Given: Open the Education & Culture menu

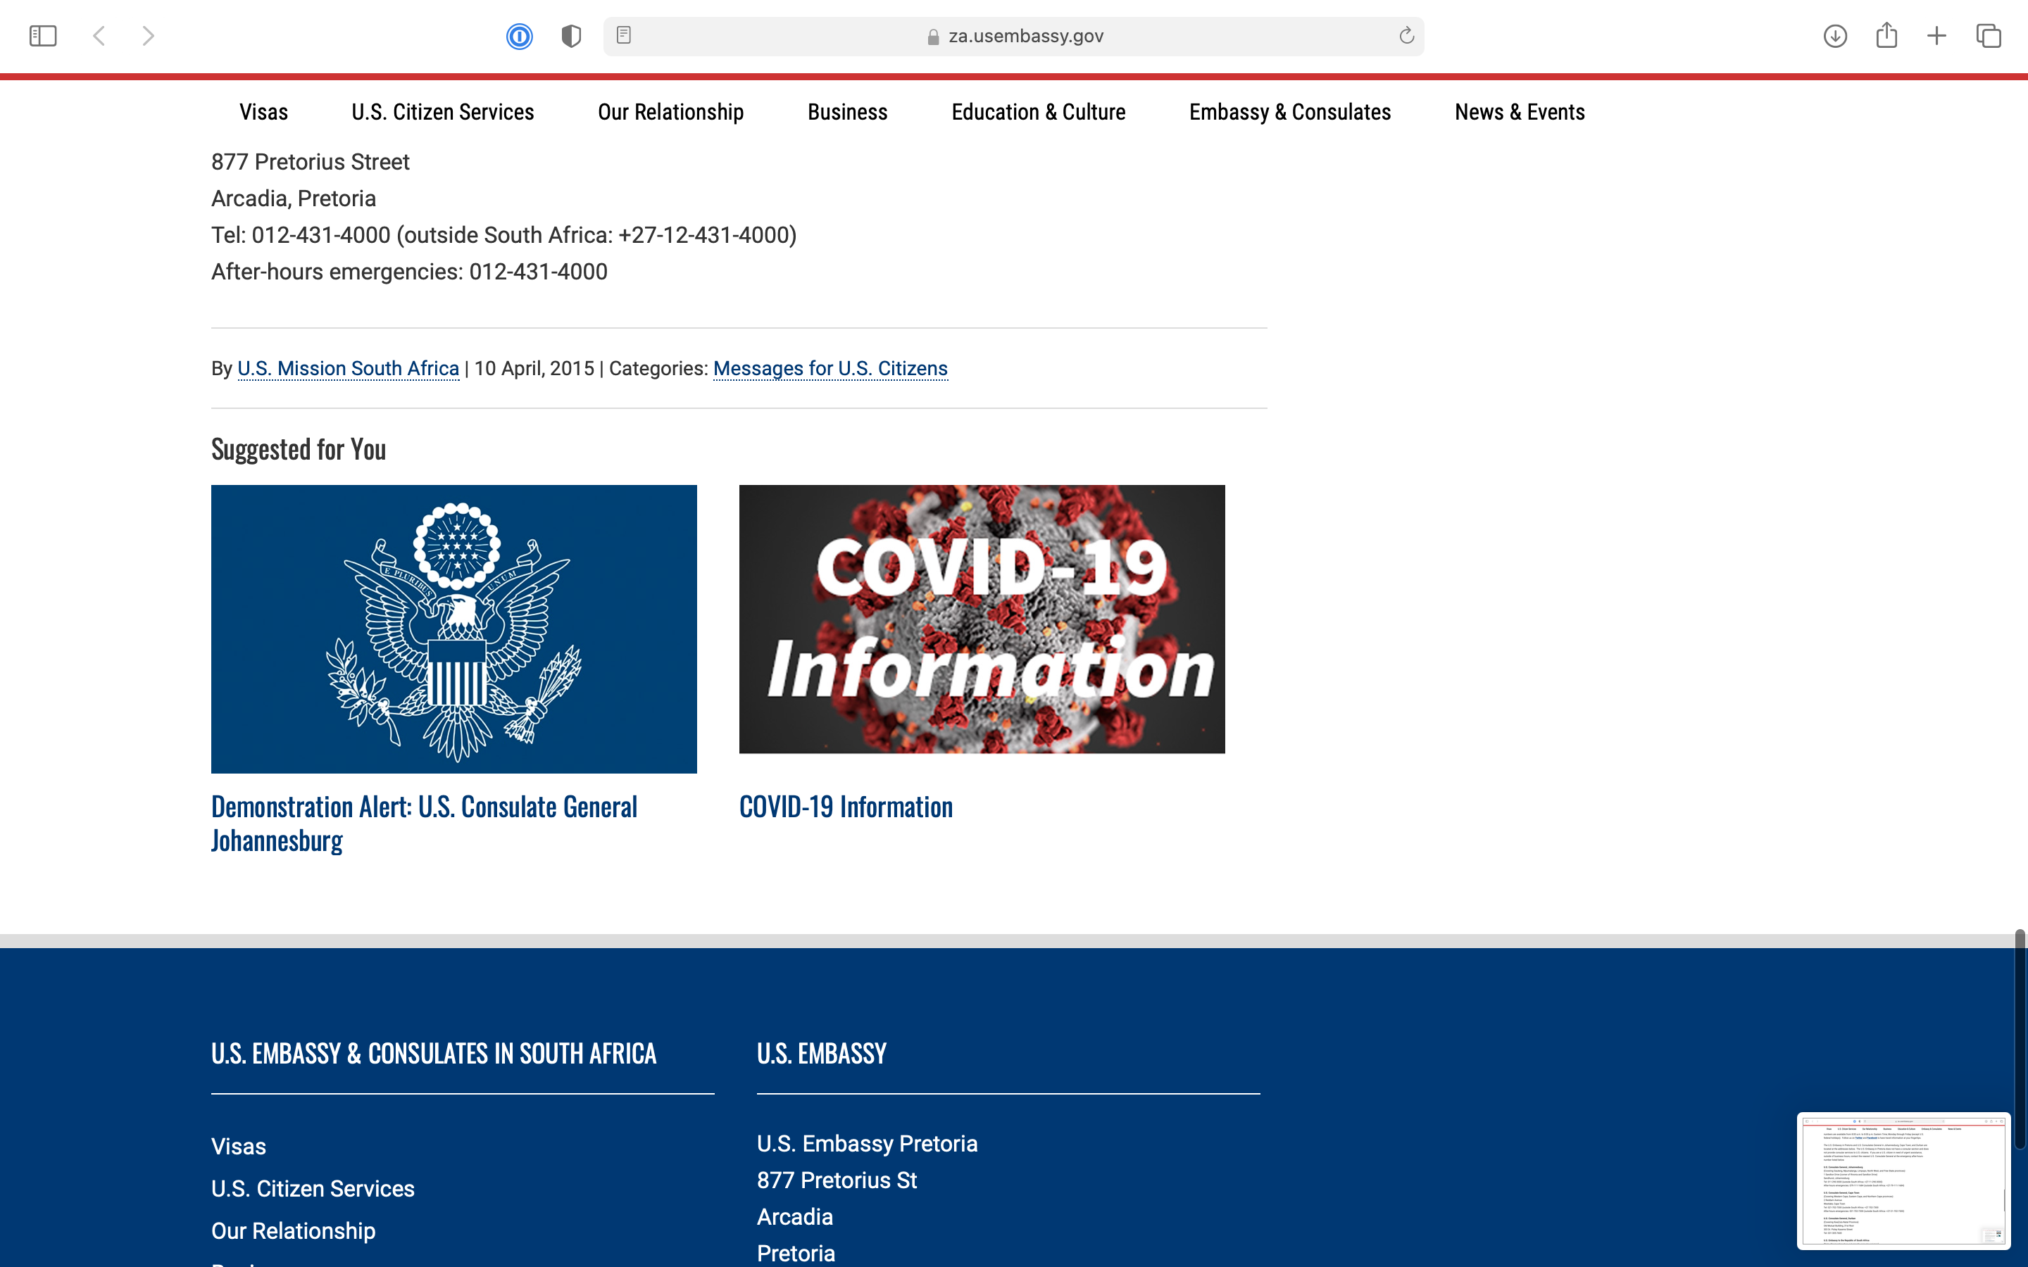Looking at the screenshot, I should [1039, 111].
